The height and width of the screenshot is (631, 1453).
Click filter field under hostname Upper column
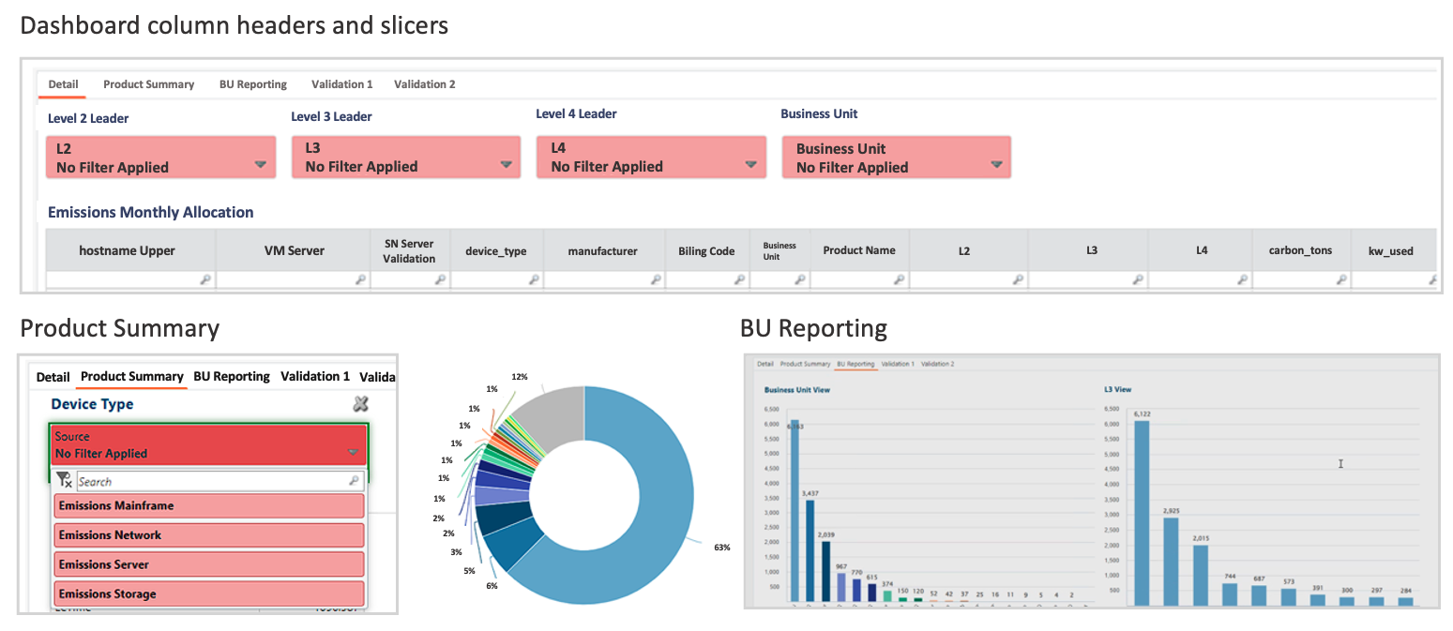tap(130, 279)
